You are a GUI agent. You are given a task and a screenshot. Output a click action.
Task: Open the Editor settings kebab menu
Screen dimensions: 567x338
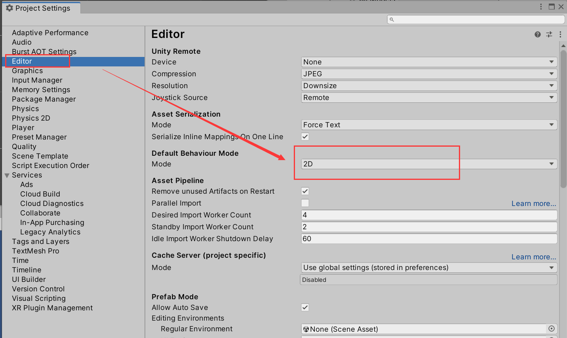coord(560,34)
